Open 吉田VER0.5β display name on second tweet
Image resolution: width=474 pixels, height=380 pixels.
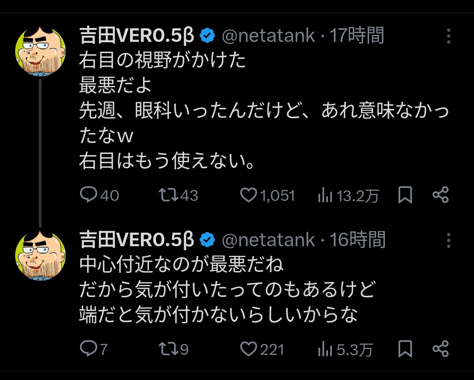click(136, 240)
